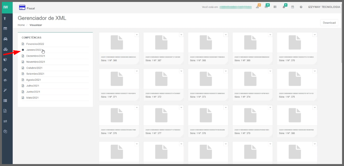Viewport: 344px width, 166px height.
Task: Expand dropdown on file Nº 366
Action: 136,35
